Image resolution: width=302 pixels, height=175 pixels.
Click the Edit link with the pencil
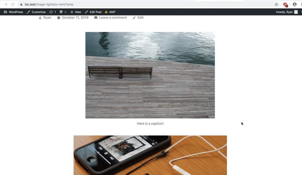(141, 18)
